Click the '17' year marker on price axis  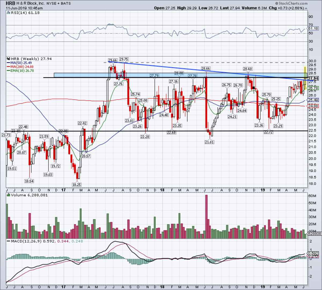pos(63,190)
